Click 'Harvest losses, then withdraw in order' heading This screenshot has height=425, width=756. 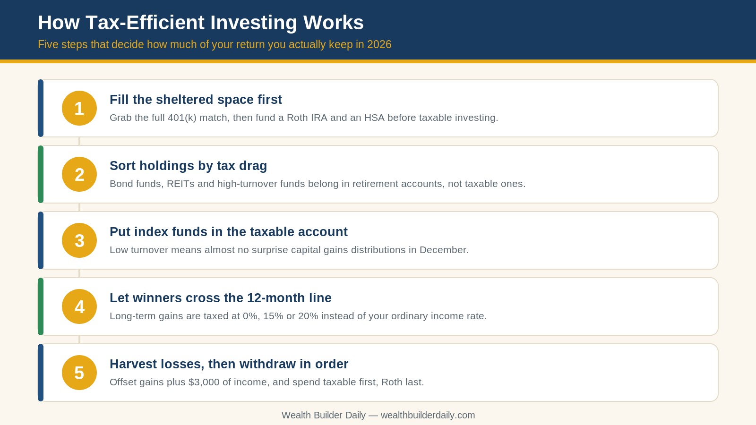coord(229,364)
